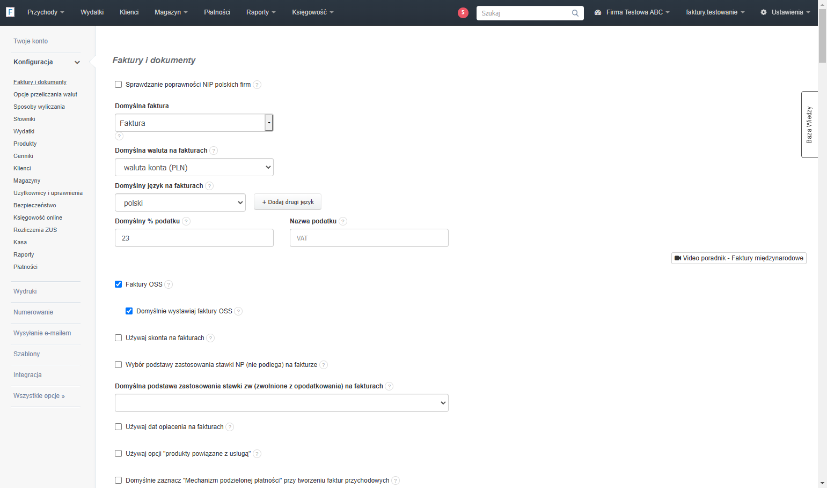827x488 pixels.
Task: Open the Przychody menu
Action: pyautogui.click(x=46, y=12)
